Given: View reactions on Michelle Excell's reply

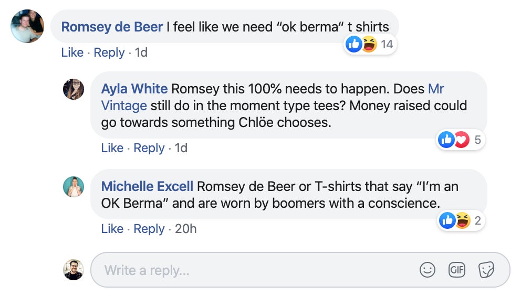Looking at the screenshot, I should 461,221.
